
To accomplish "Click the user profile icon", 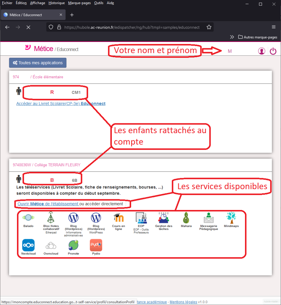I will [262, 51].
